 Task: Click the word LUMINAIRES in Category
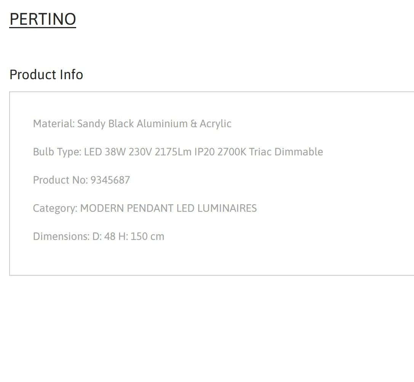[x=227, y=208]
